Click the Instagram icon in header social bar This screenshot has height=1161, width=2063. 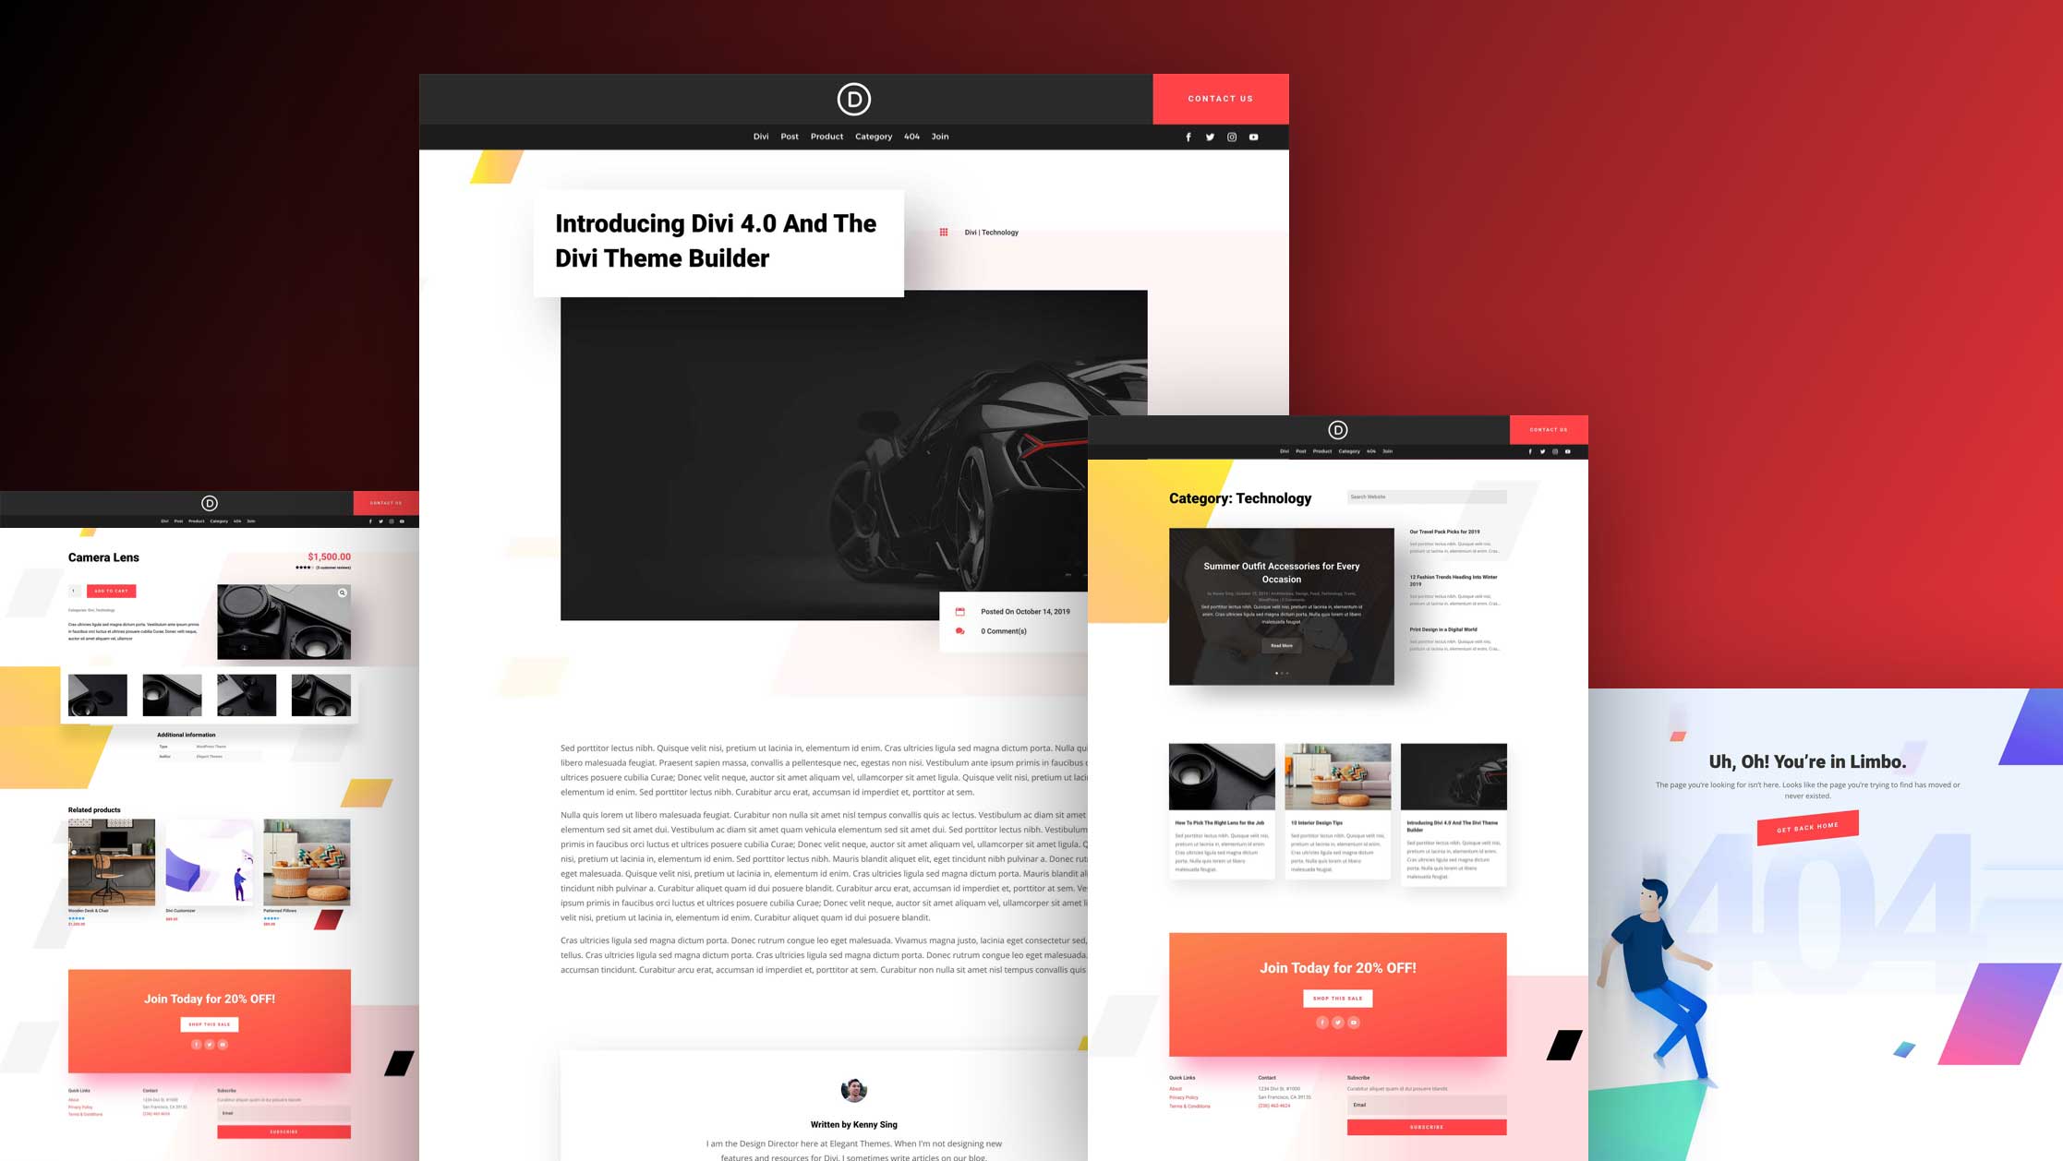pyautogui.click(x=1231, y=136)
